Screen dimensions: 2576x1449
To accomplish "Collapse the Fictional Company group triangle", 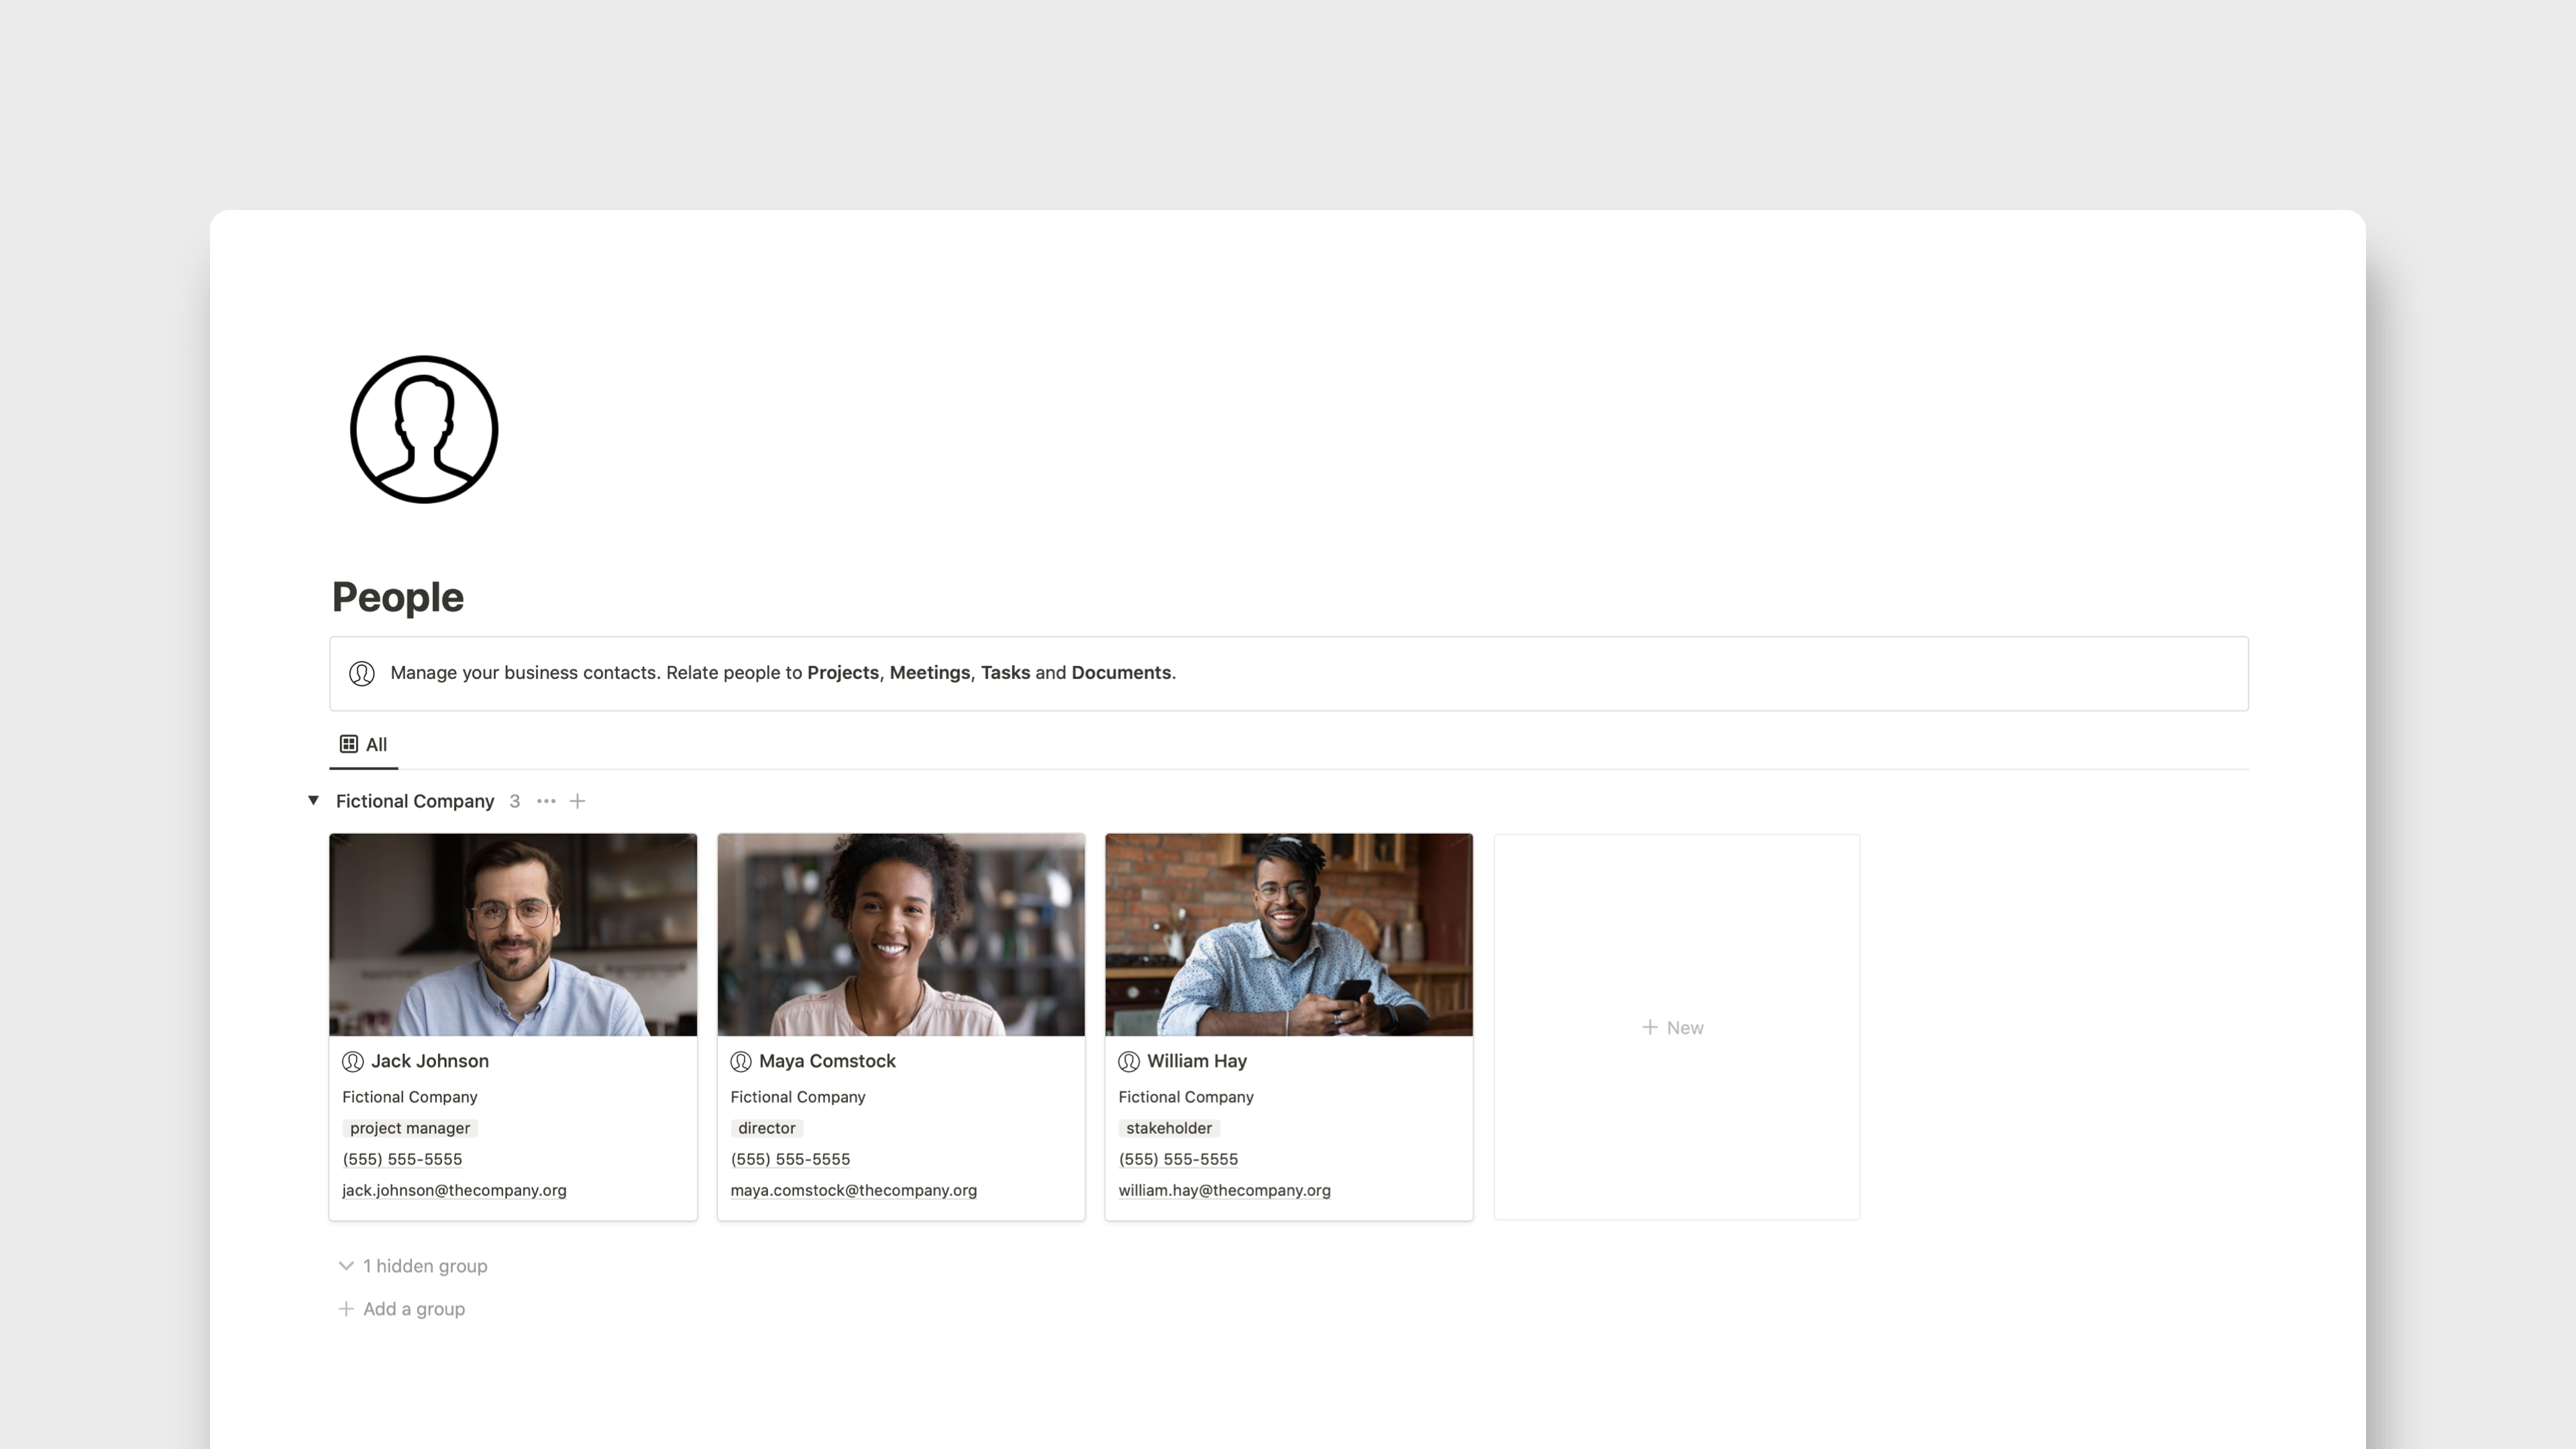I will point(313,800).
